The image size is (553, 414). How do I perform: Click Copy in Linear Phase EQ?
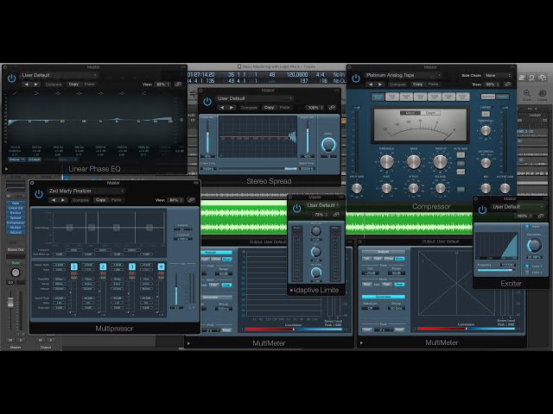pos(73,85)
